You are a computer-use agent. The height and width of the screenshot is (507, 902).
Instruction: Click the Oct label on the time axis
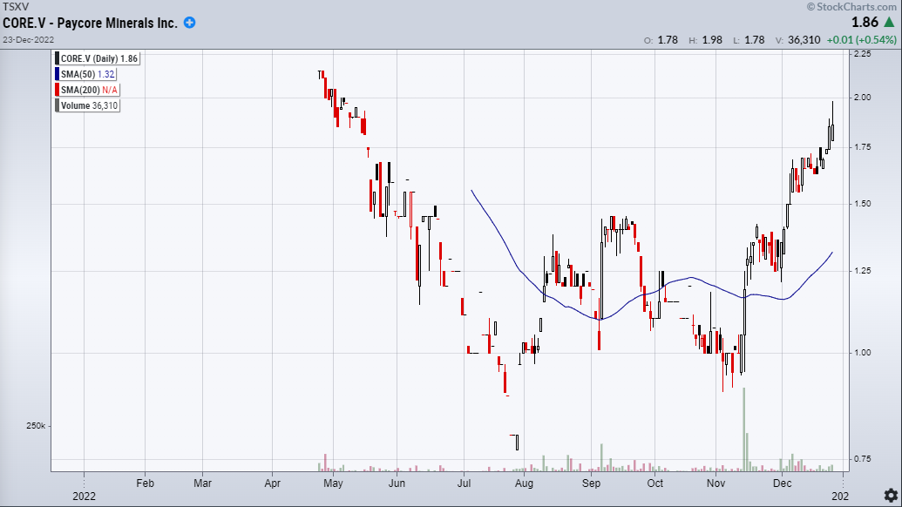tap(654, 483)
